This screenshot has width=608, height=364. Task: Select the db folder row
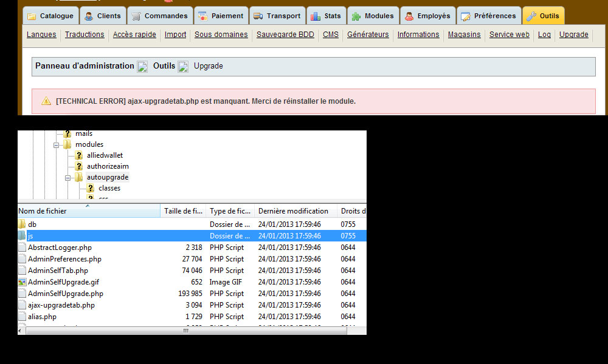click(x=192, y=224)
